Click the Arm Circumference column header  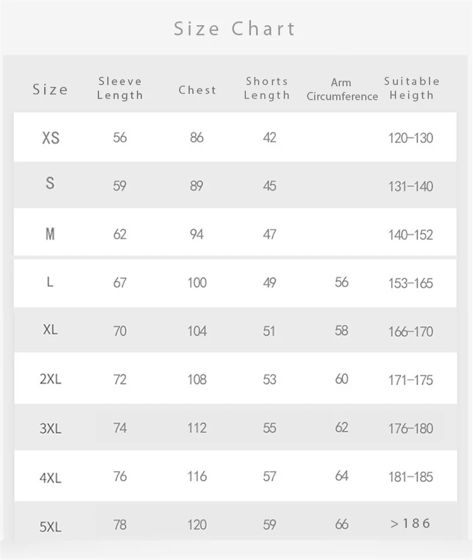pos(342,89)
